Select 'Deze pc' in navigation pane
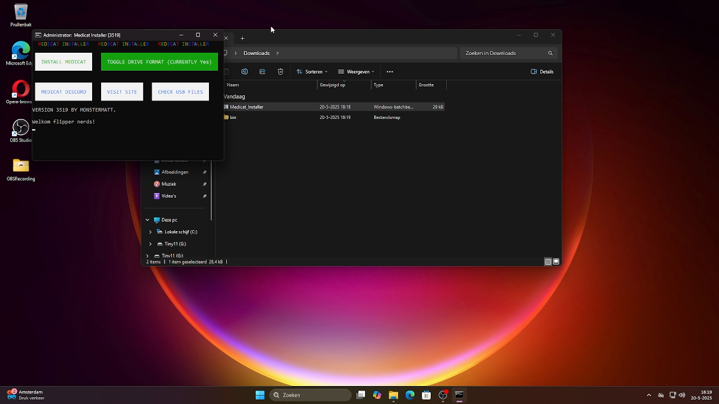 [169, 220]
